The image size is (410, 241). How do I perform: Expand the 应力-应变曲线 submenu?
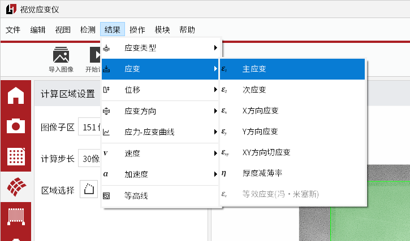(x=161, y=132)
